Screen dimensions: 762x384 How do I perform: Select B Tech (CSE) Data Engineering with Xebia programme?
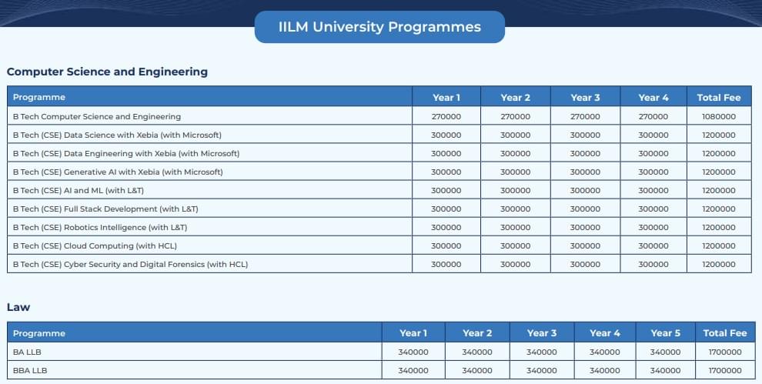tap(126, 154)
